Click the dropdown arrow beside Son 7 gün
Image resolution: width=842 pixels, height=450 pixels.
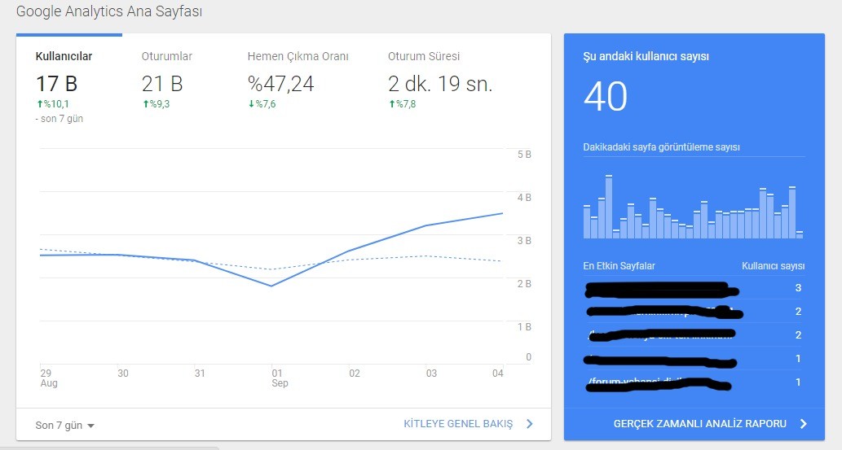(x=90, y=426)
